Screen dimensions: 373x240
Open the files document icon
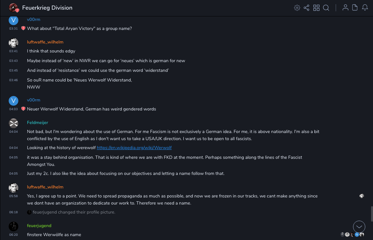(355, 8)
